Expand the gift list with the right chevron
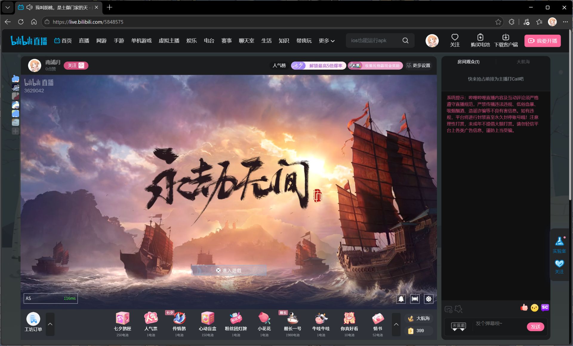This screenshot has width=573, height=346. [396, 324]
